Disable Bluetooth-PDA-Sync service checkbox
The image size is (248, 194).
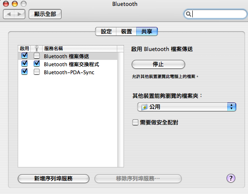point(24,72)
